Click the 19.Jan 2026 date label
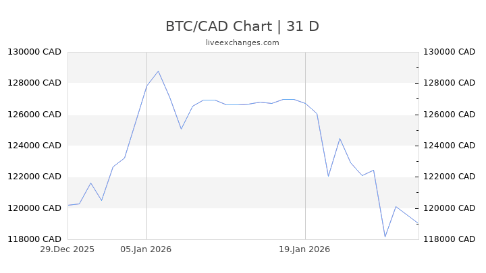Viewport: 486px width, 273px height. tap(305, 249)
